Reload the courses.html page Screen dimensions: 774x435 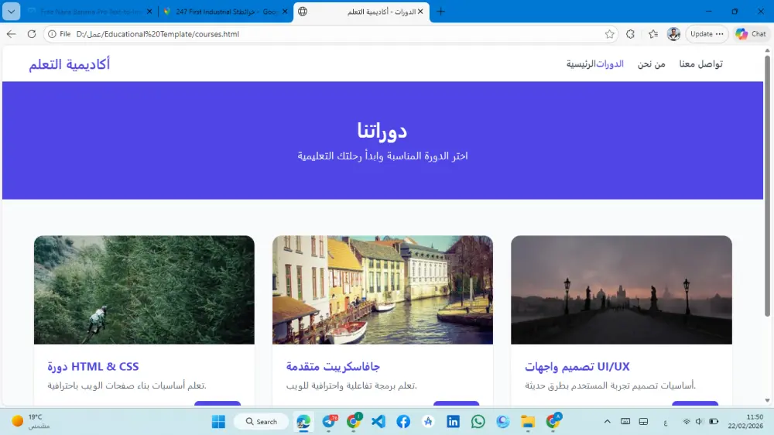32,34
